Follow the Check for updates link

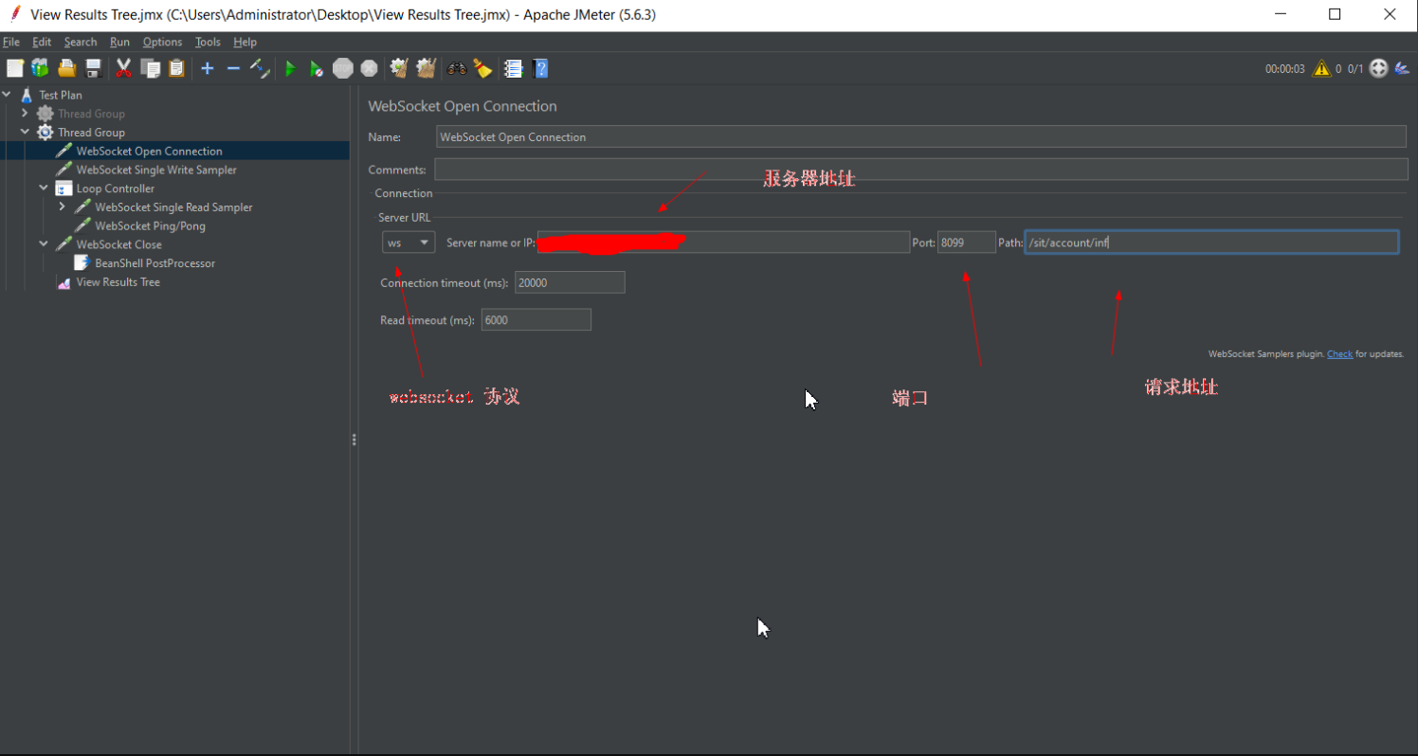pyautogui.click(x=1339, y=354)
